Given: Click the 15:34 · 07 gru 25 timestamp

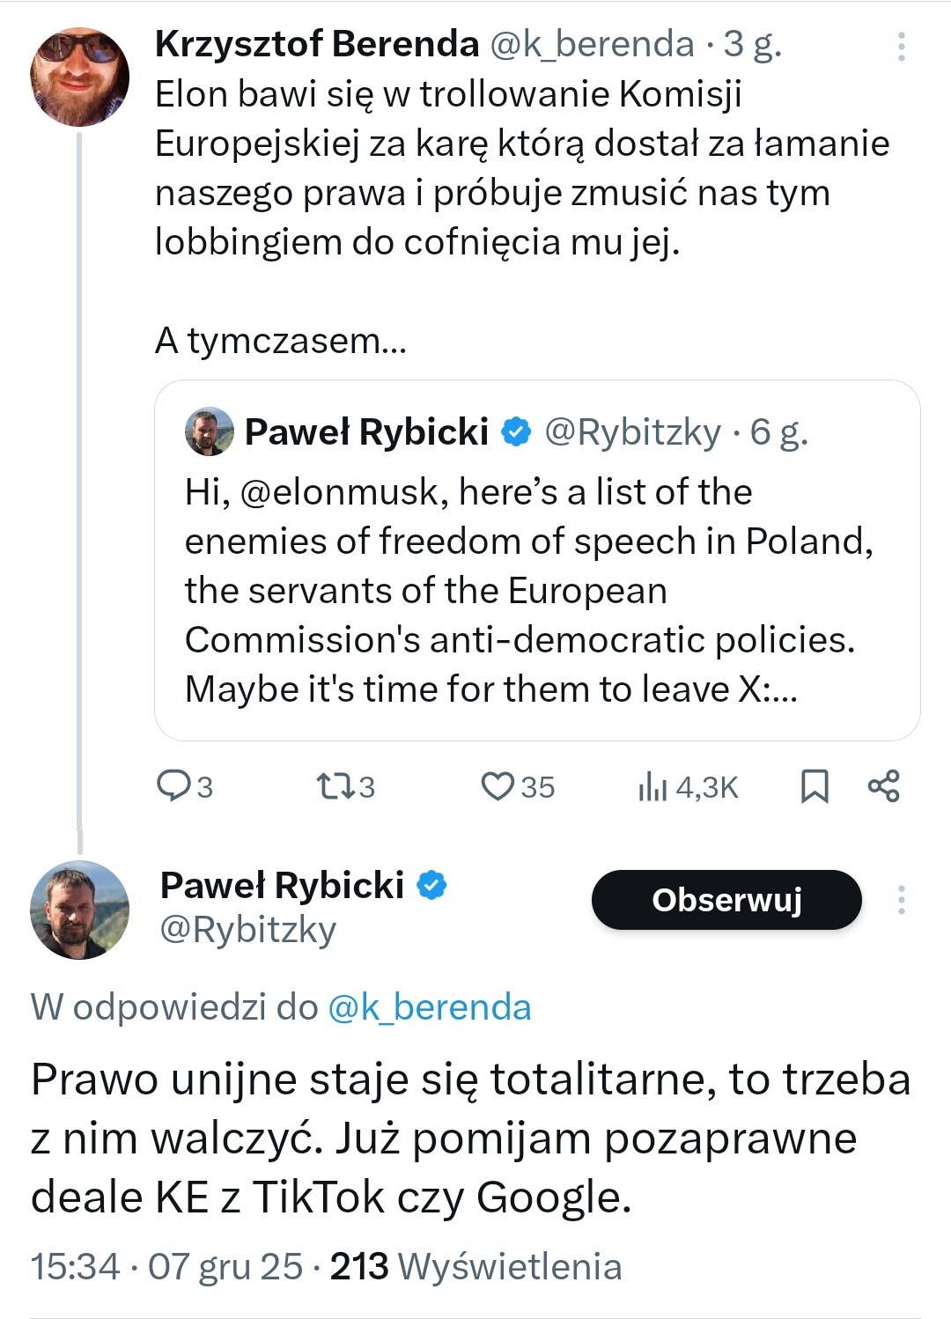Looking at the screenshot, I should click(x=166, y=1266).
